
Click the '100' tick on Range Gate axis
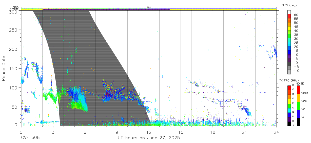click(x=13, y=88)
